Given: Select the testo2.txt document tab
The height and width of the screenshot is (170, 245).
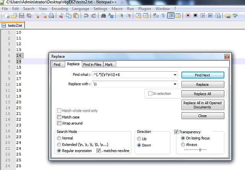Looking at the screenshot, I should 13,26.
